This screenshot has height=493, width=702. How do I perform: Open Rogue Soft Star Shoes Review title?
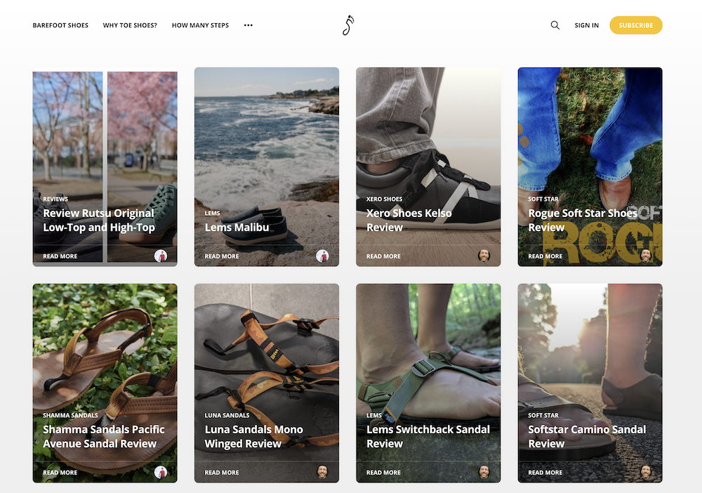click(x=583, y=220)
